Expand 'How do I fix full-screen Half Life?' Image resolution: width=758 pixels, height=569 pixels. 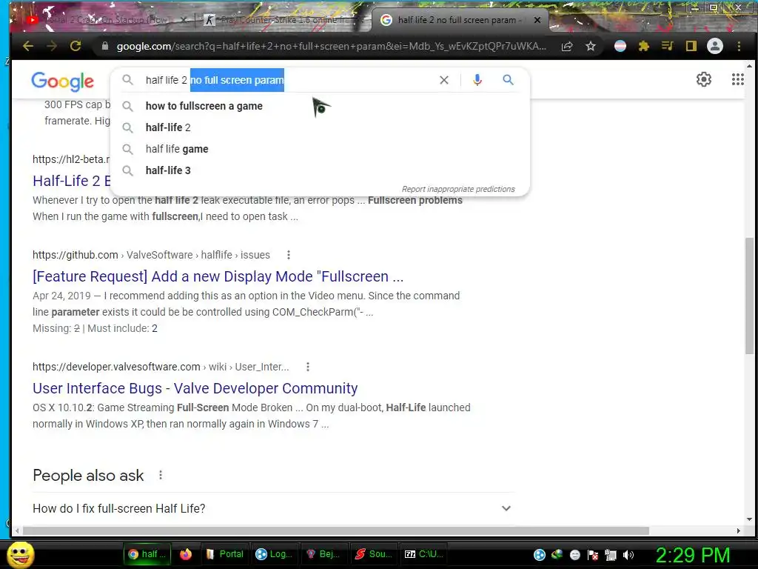coord(274,508)
